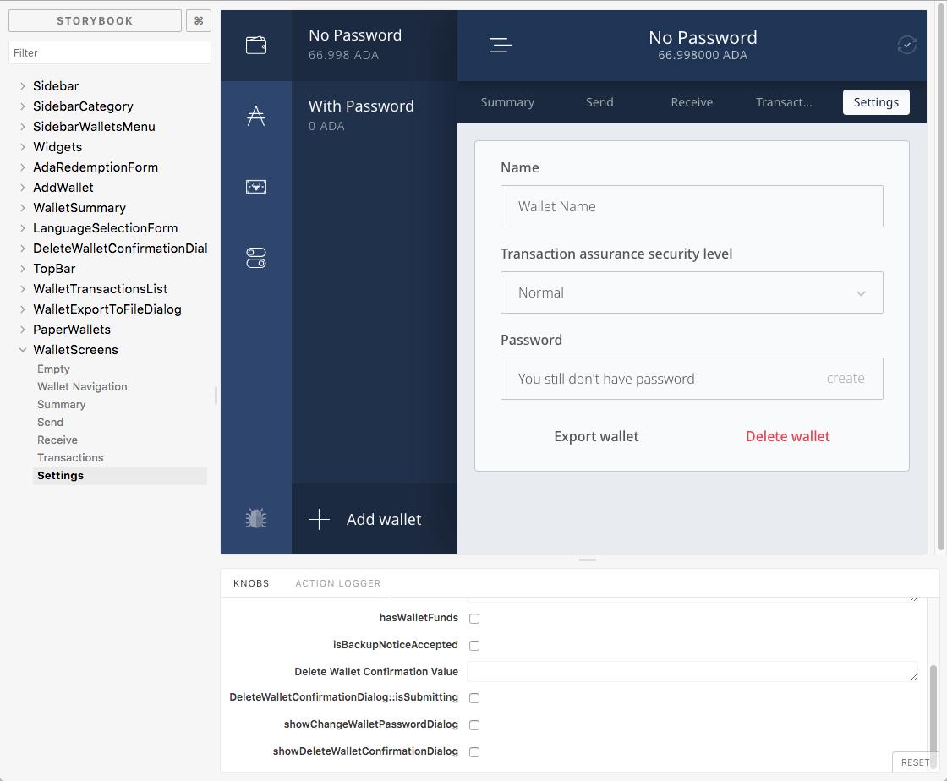Open the settings toggles sidebar icon
Viewport: 947px width, 781px height.
pos(256,258)
